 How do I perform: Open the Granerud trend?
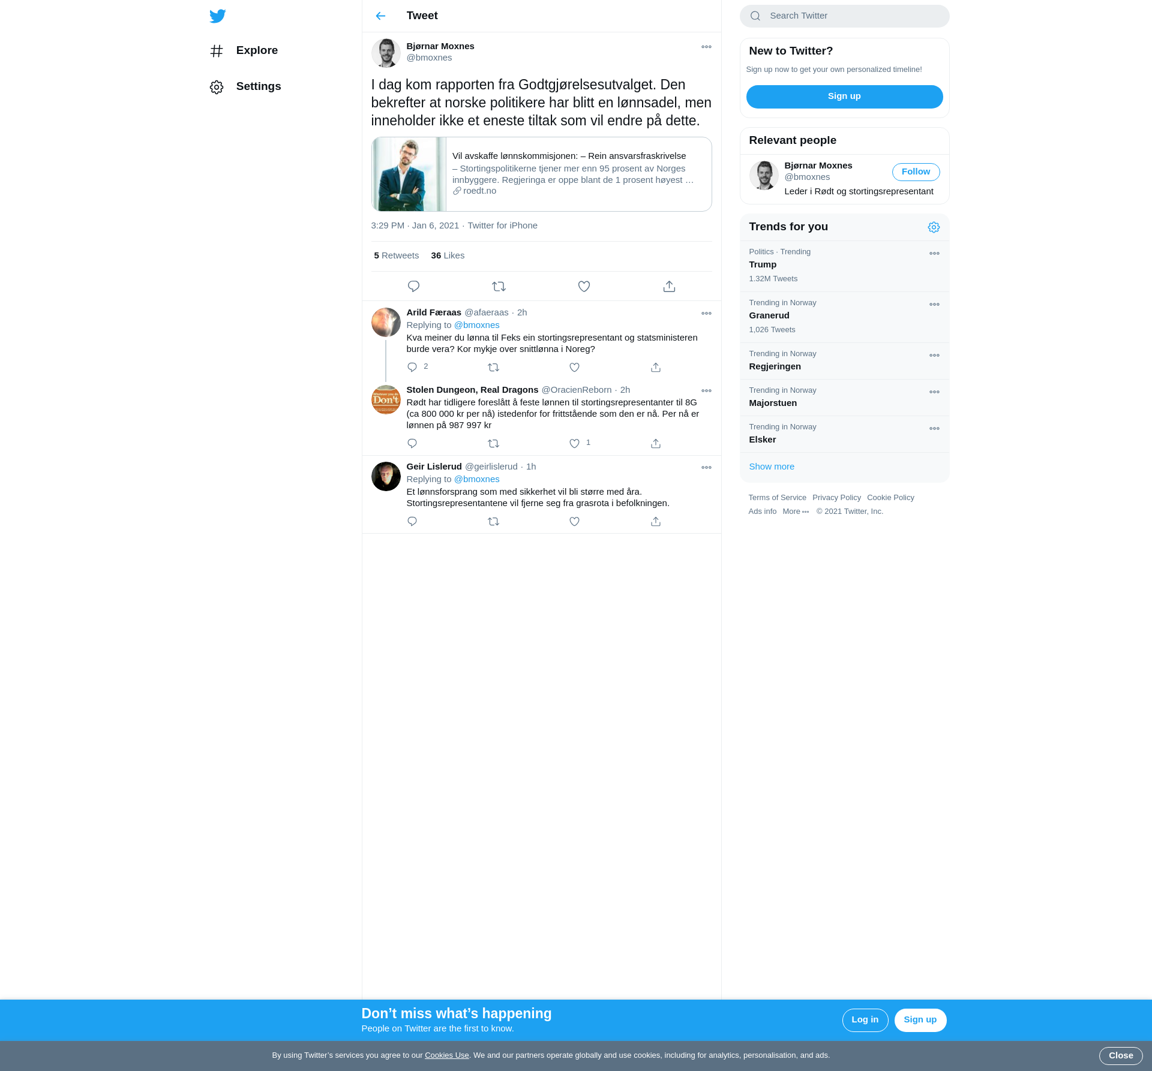point(844,317)
